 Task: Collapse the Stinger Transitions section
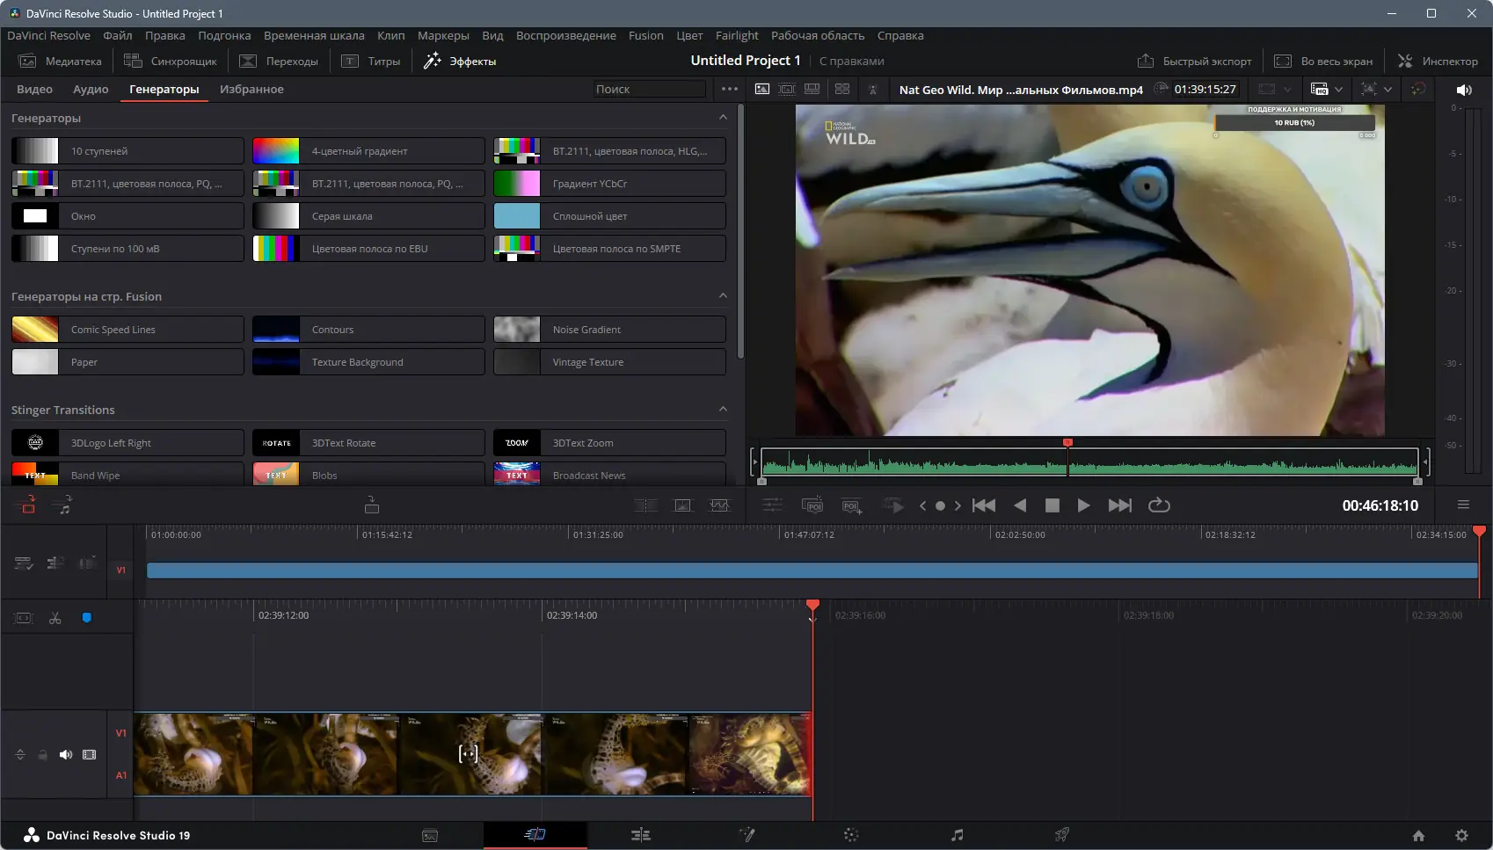[723, 410]
